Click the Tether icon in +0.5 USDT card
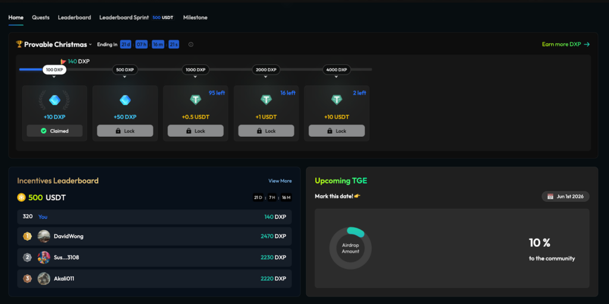The image size is (609, 304). coord(196,100)
